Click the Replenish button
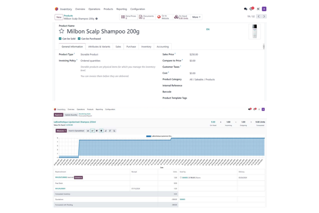Screen dimensions: 319x213 (58, 114)
